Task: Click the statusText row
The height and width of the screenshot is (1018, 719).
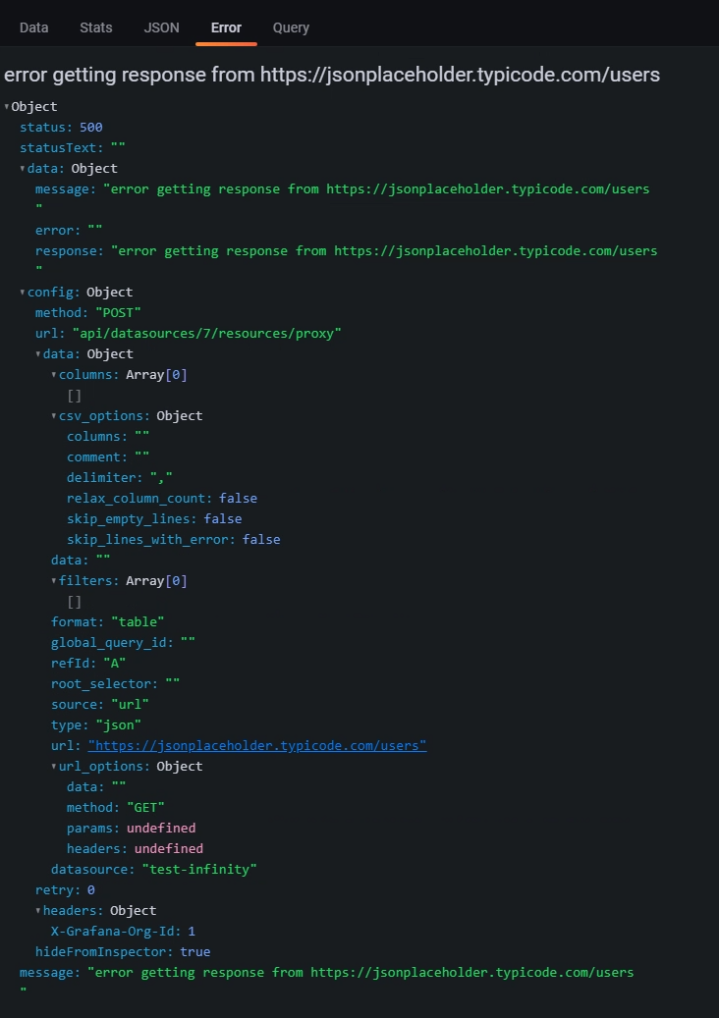Action: click(73, 147)
